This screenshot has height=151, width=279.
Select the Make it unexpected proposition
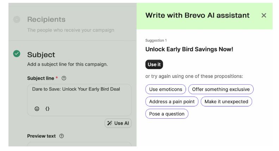click(x=226, y=101)
